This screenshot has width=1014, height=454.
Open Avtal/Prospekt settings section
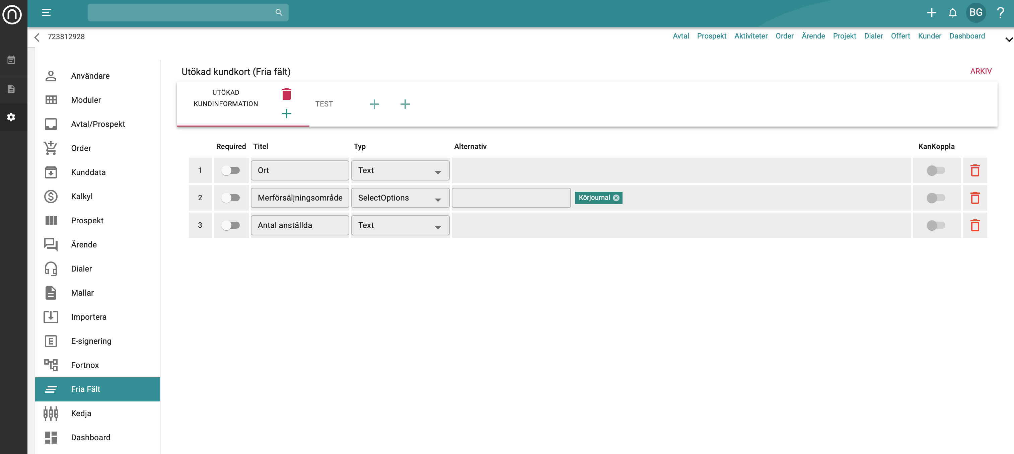pos(97,124)
